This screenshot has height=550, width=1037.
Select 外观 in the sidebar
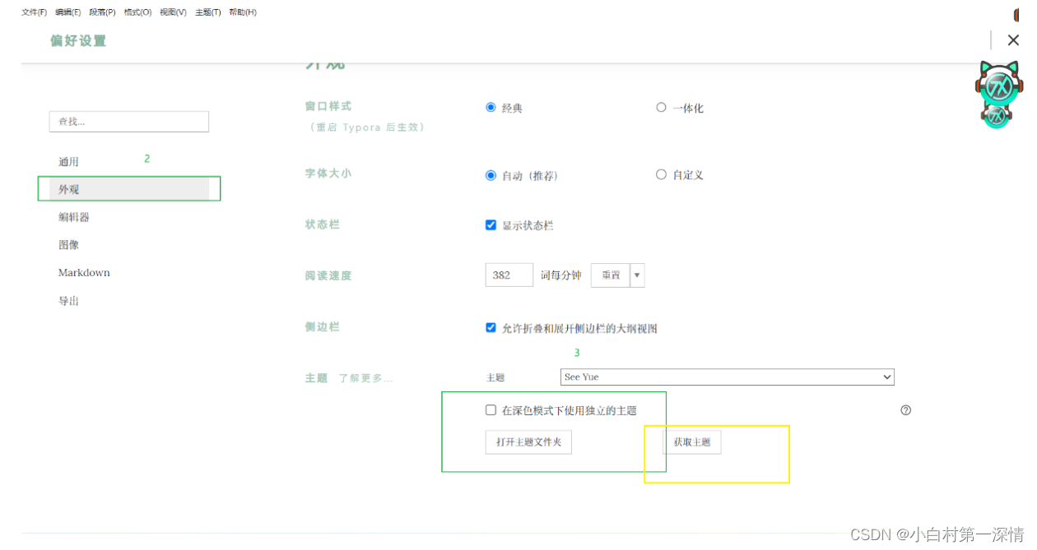tap(129, 189)
